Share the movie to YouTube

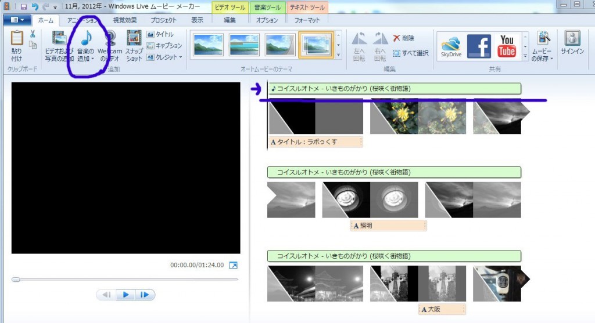point(507,46)
